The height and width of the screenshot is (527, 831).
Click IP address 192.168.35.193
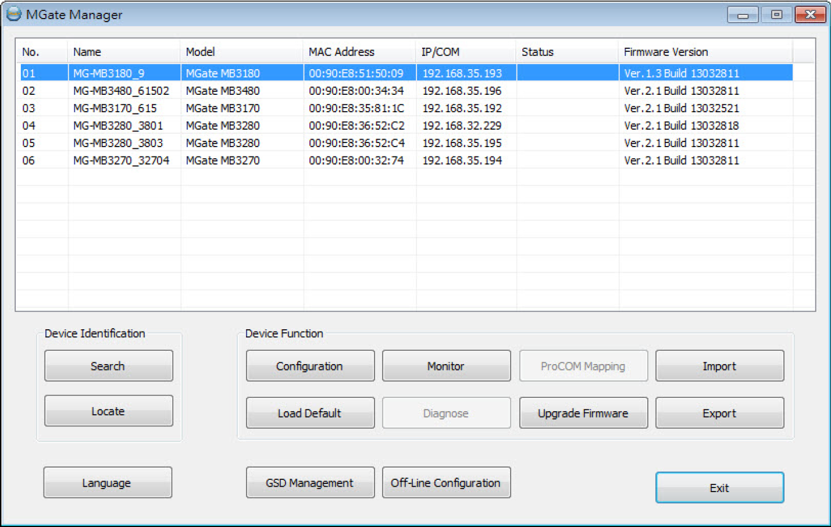tap(462, 73)
